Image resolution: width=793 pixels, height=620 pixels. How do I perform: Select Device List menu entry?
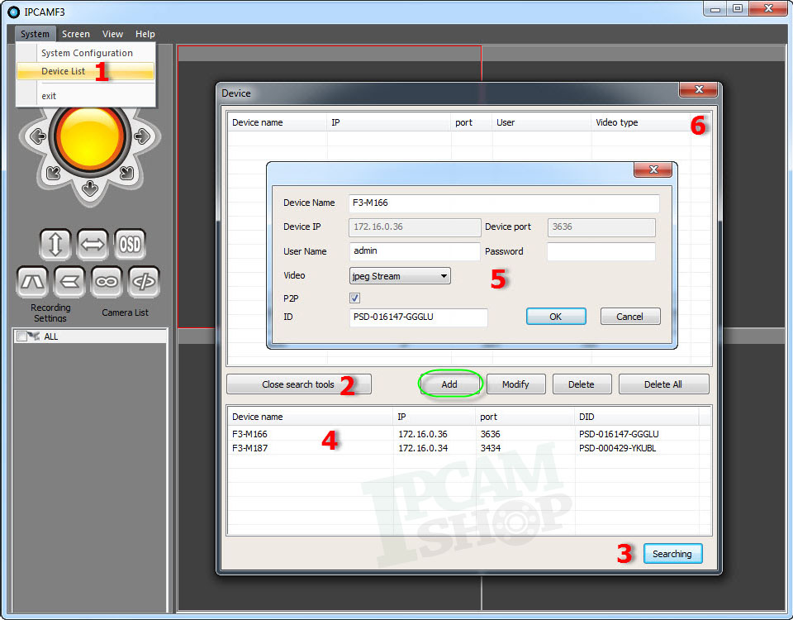click(x=85, y=71)
